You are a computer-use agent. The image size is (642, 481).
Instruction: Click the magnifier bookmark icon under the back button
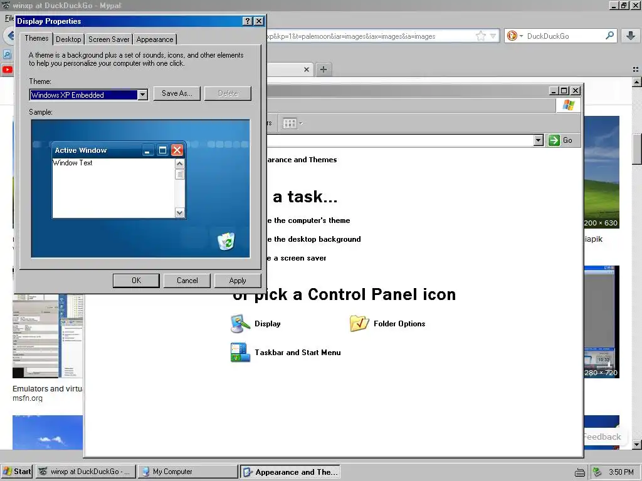(x=7, y=54)
